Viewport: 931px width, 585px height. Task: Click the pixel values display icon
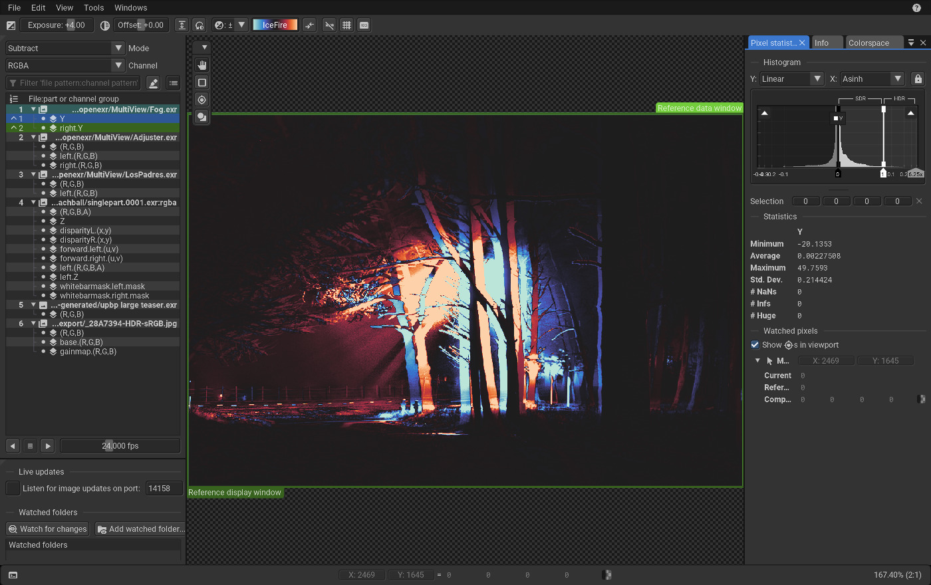coord(364,25)
